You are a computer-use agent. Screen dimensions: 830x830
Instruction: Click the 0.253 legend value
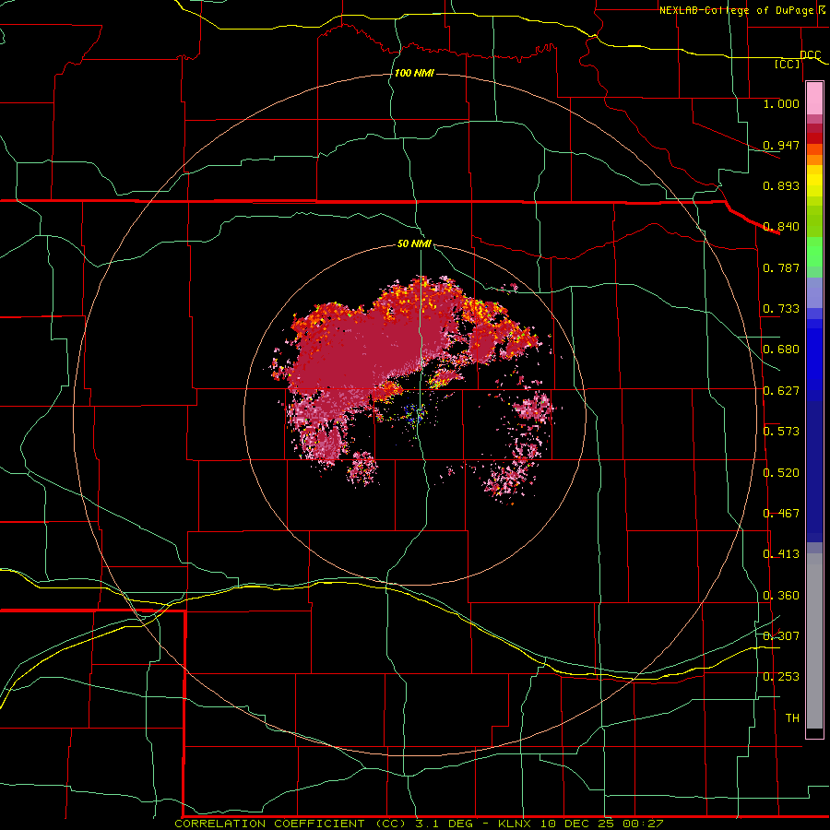click(x=781, y=677)
